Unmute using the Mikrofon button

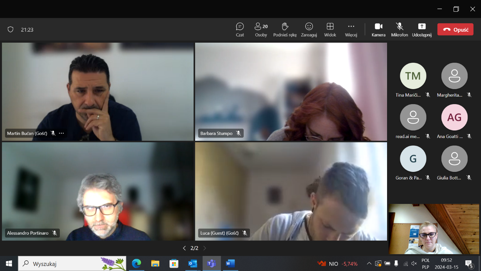[x=399, y=30]
